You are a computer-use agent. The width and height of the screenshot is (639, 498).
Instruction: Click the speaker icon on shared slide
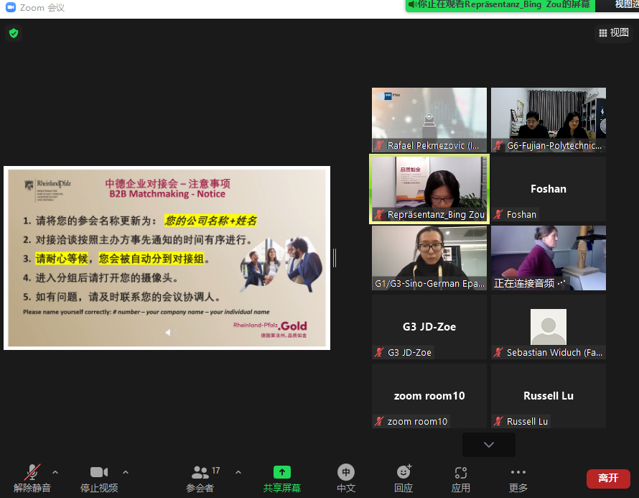pos(170,332)
